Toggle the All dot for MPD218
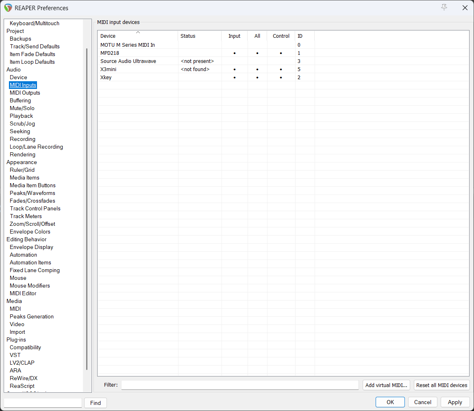 tap(257, 53)
